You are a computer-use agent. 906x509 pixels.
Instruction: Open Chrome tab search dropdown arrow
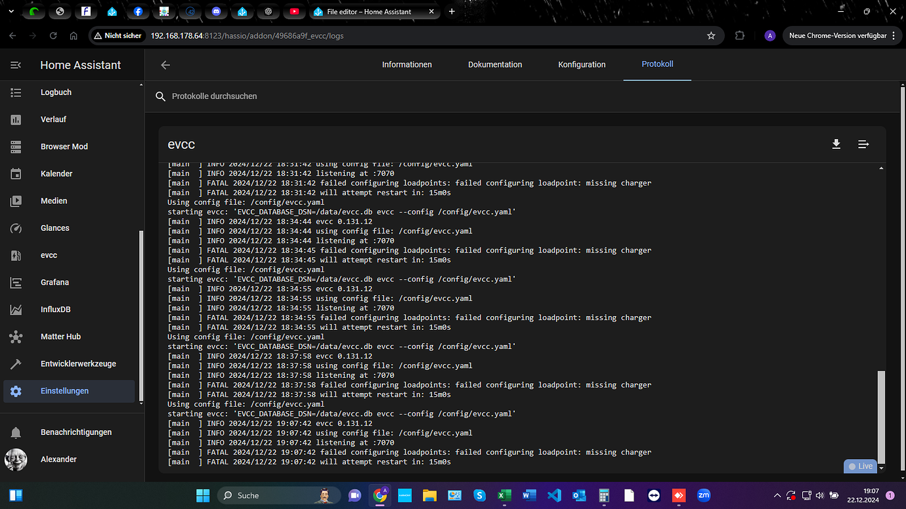coord(11,11)
